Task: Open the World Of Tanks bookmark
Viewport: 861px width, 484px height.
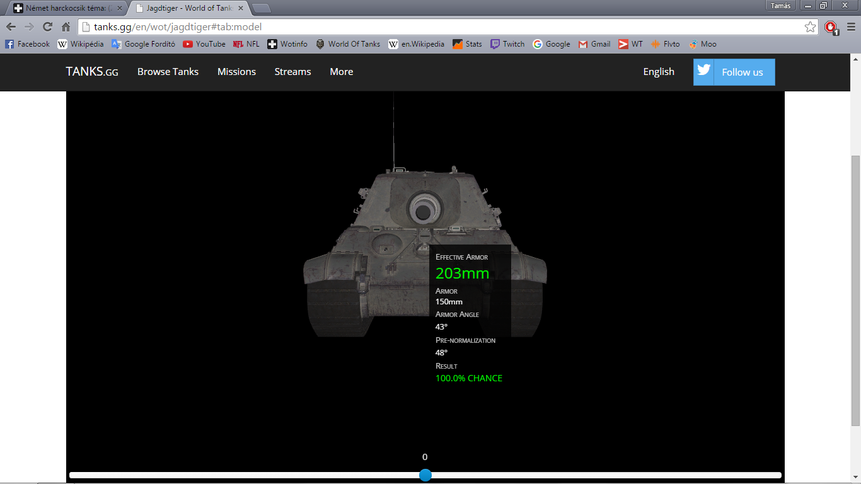Action: (x=347, y=44)
